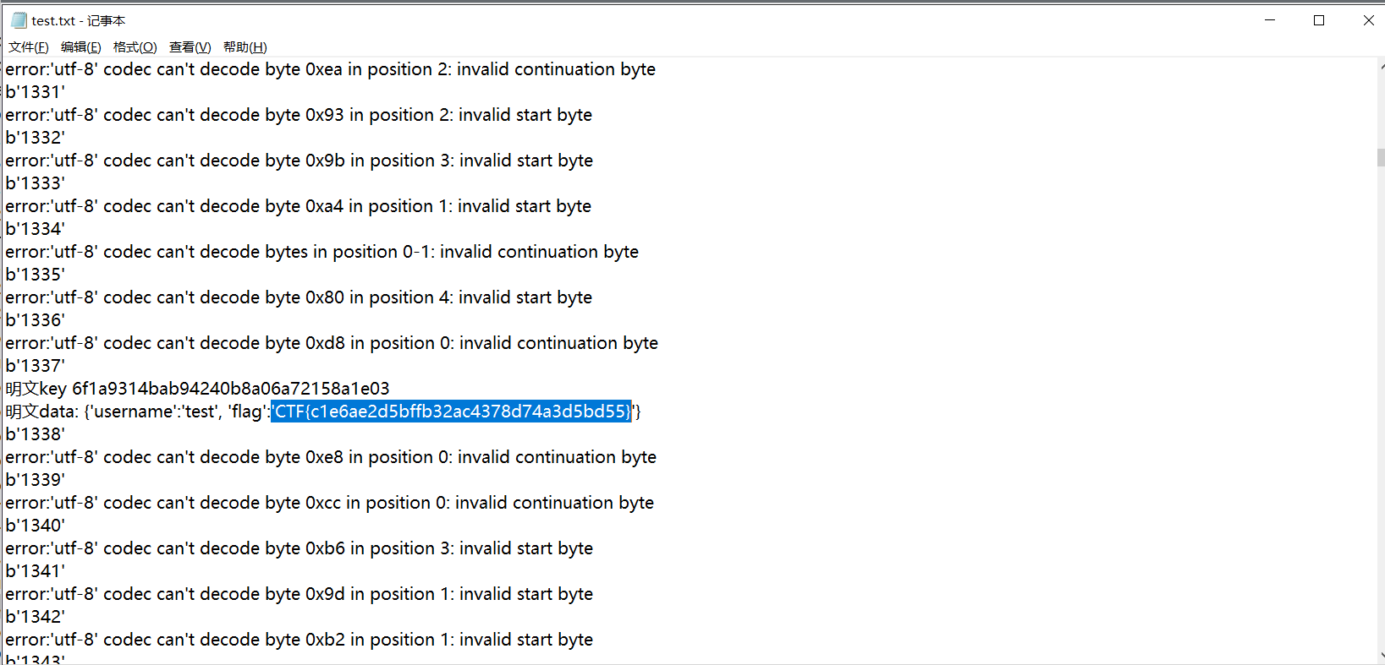Open the 格式(O) menu
1385x665 pixels.
(135, 47)
